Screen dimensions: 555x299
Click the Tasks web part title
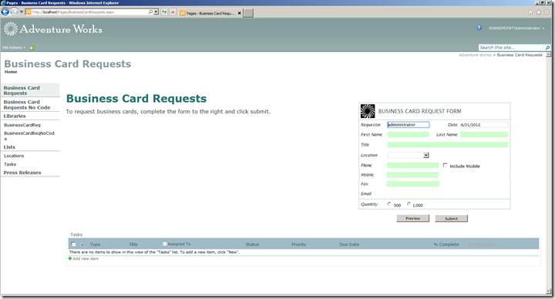click(76, 234)
